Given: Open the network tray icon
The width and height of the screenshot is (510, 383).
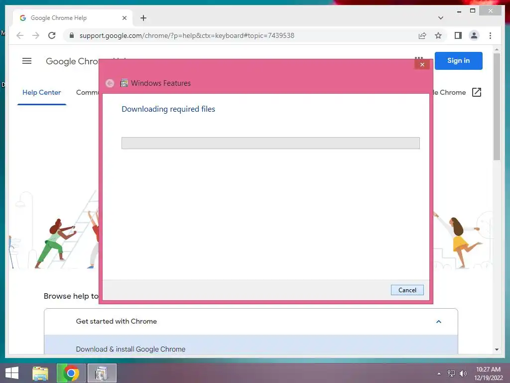Looking at the screenshot, I should 451,374.
